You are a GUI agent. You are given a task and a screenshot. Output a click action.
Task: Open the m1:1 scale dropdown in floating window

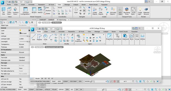[x=125, y=81]
